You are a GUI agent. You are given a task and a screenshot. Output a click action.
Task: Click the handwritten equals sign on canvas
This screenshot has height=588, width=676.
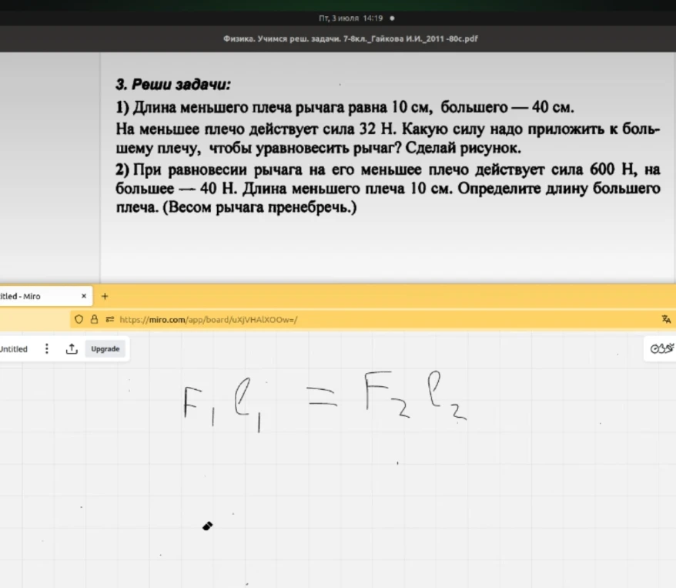click(x=322, y=397)
